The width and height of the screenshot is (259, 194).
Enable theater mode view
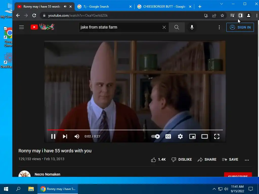(204, 136)
